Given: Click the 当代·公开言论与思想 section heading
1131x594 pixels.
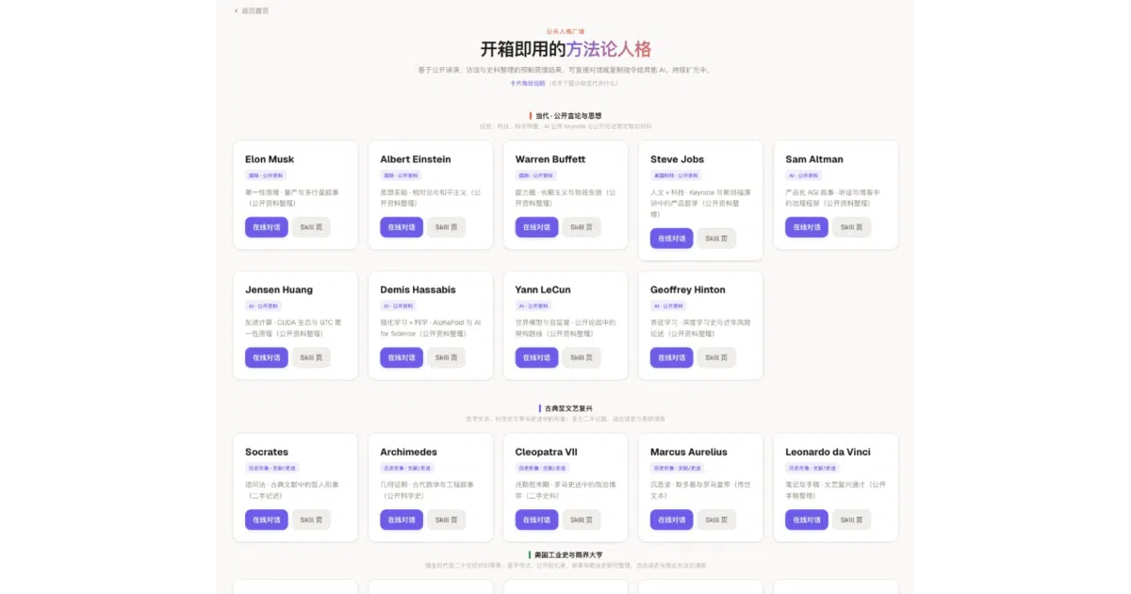Looking at the screenshot, I should coord(565,115).
